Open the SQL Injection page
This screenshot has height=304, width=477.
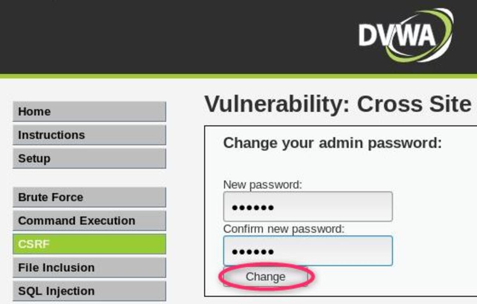tap(89, 291)
